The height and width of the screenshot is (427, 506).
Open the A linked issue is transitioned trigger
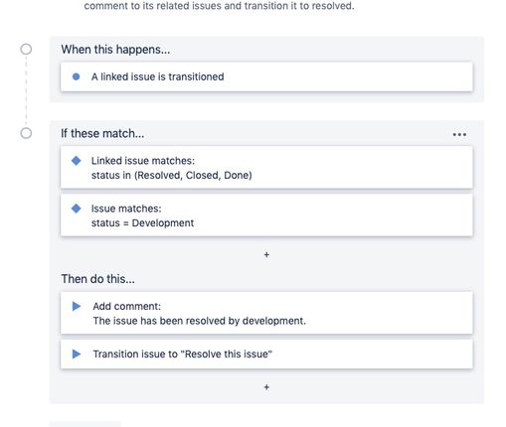[266, 76]
